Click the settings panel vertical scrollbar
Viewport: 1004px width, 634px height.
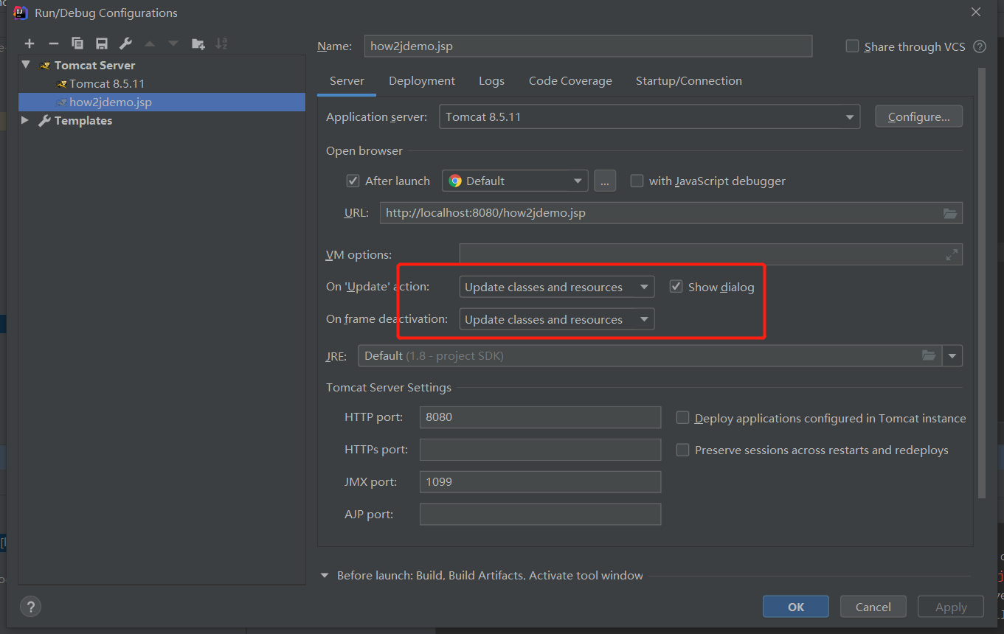pos(981,284)
